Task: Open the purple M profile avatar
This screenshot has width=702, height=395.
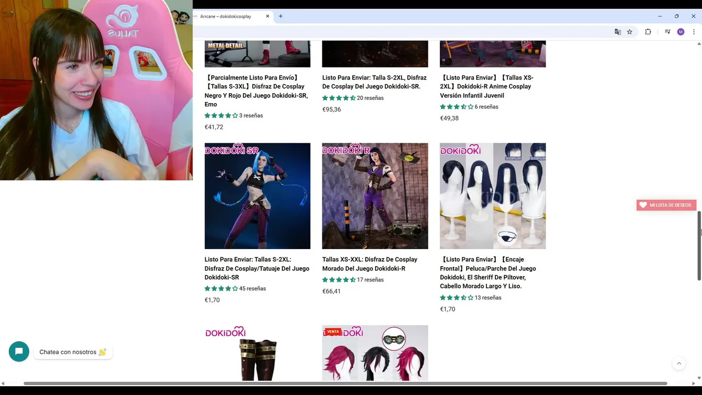Action: point(681,32)
